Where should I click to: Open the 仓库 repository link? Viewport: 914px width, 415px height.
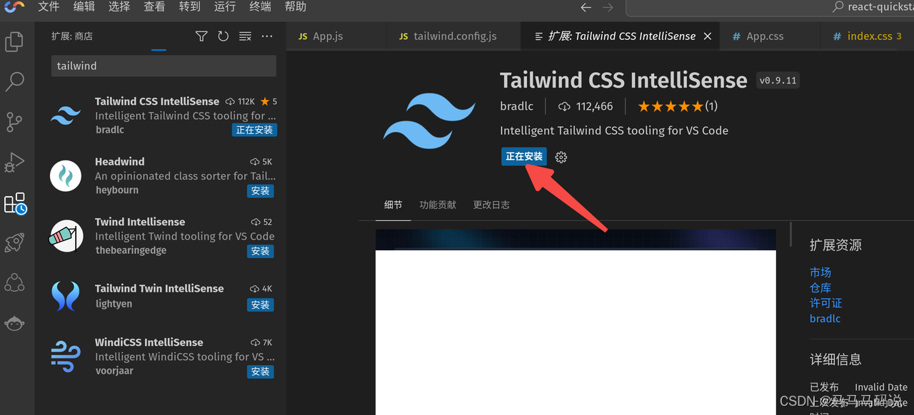[x=820, y=287]
